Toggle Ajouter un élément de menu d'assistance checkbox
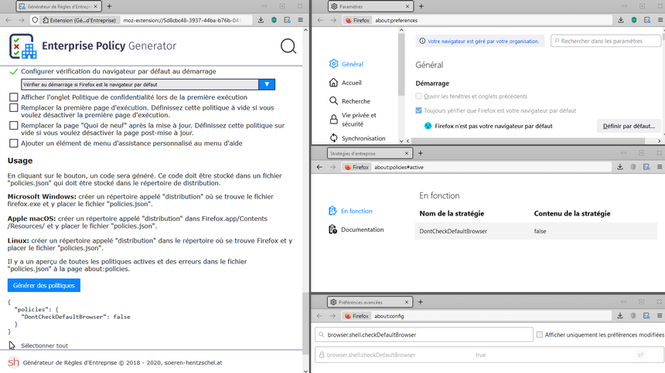The width and height of the screenshot is (665, 373). 14,144
